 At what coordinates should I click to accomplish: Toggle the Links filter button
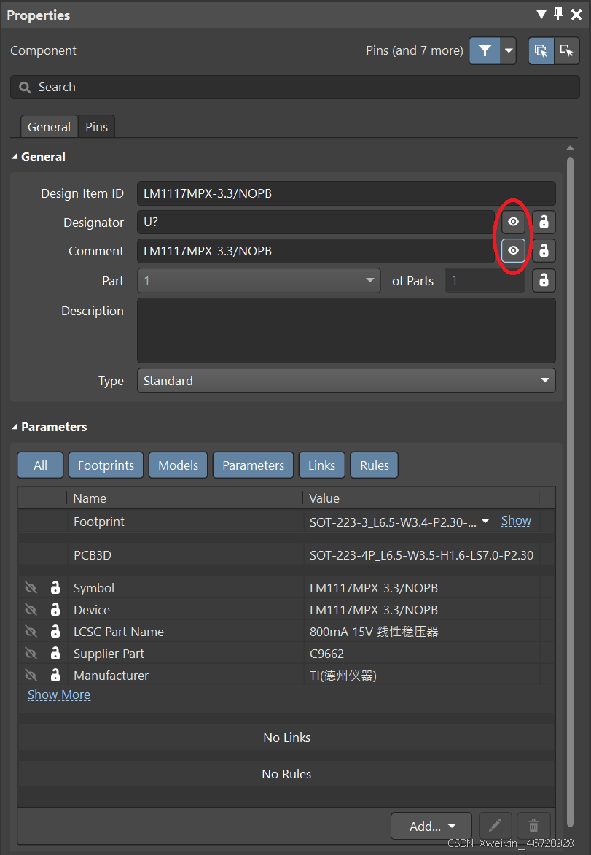click(x=322, y=465)
